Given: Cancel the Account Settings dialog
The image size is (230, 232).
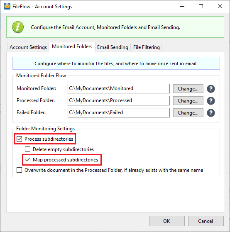Looking at the screenshot, I should [206, 221].
